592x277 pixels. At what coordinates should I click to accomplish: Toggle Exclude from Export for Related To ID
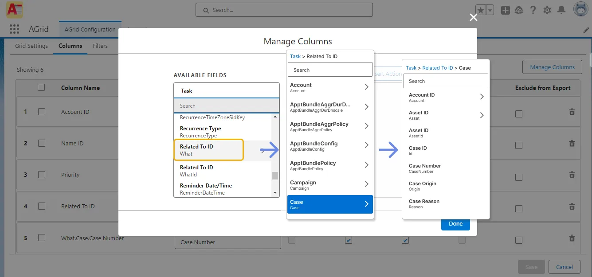[519, 208]
